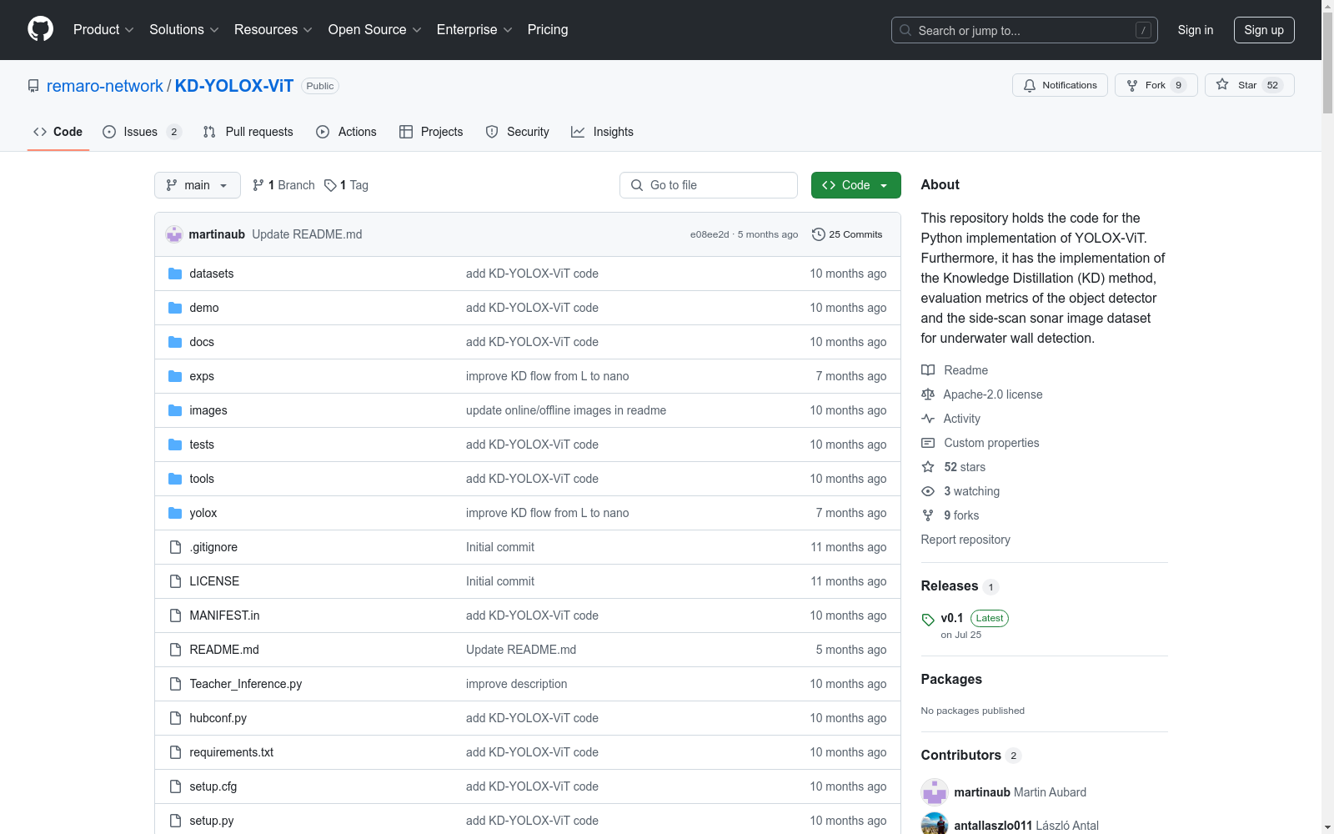The image size is (1334, 834).
Task: Expand the Product menu
Action: (103, 30)
